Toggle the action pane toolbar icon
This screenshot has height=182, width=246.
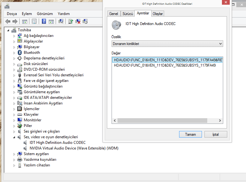(51, 22)
